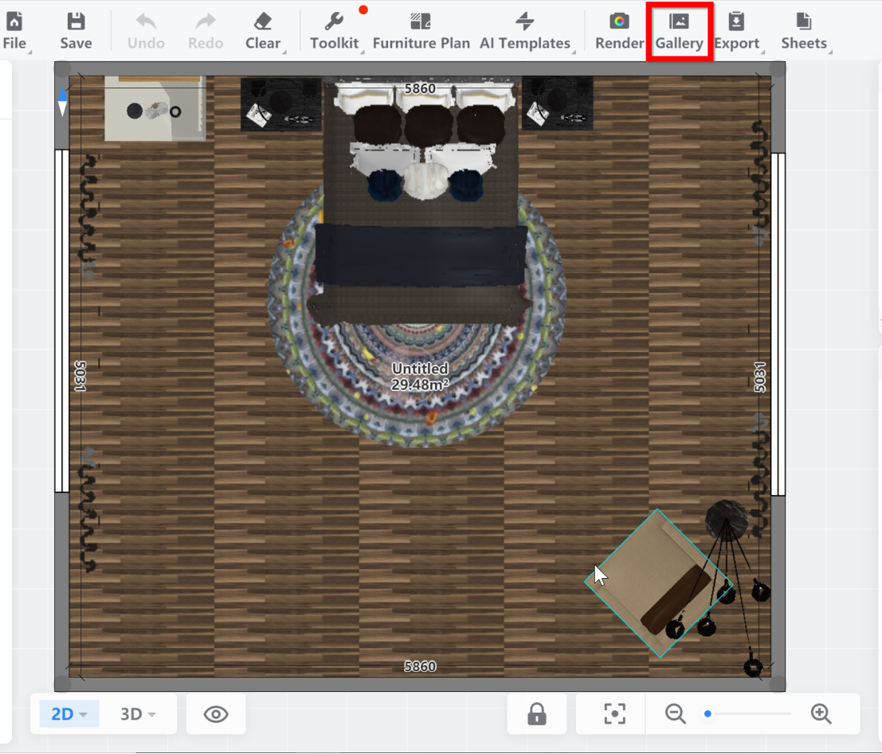Click the Sheets document icon
This screenshot has width=882, height=754.
pyautogui.click(x=804, y=21)
